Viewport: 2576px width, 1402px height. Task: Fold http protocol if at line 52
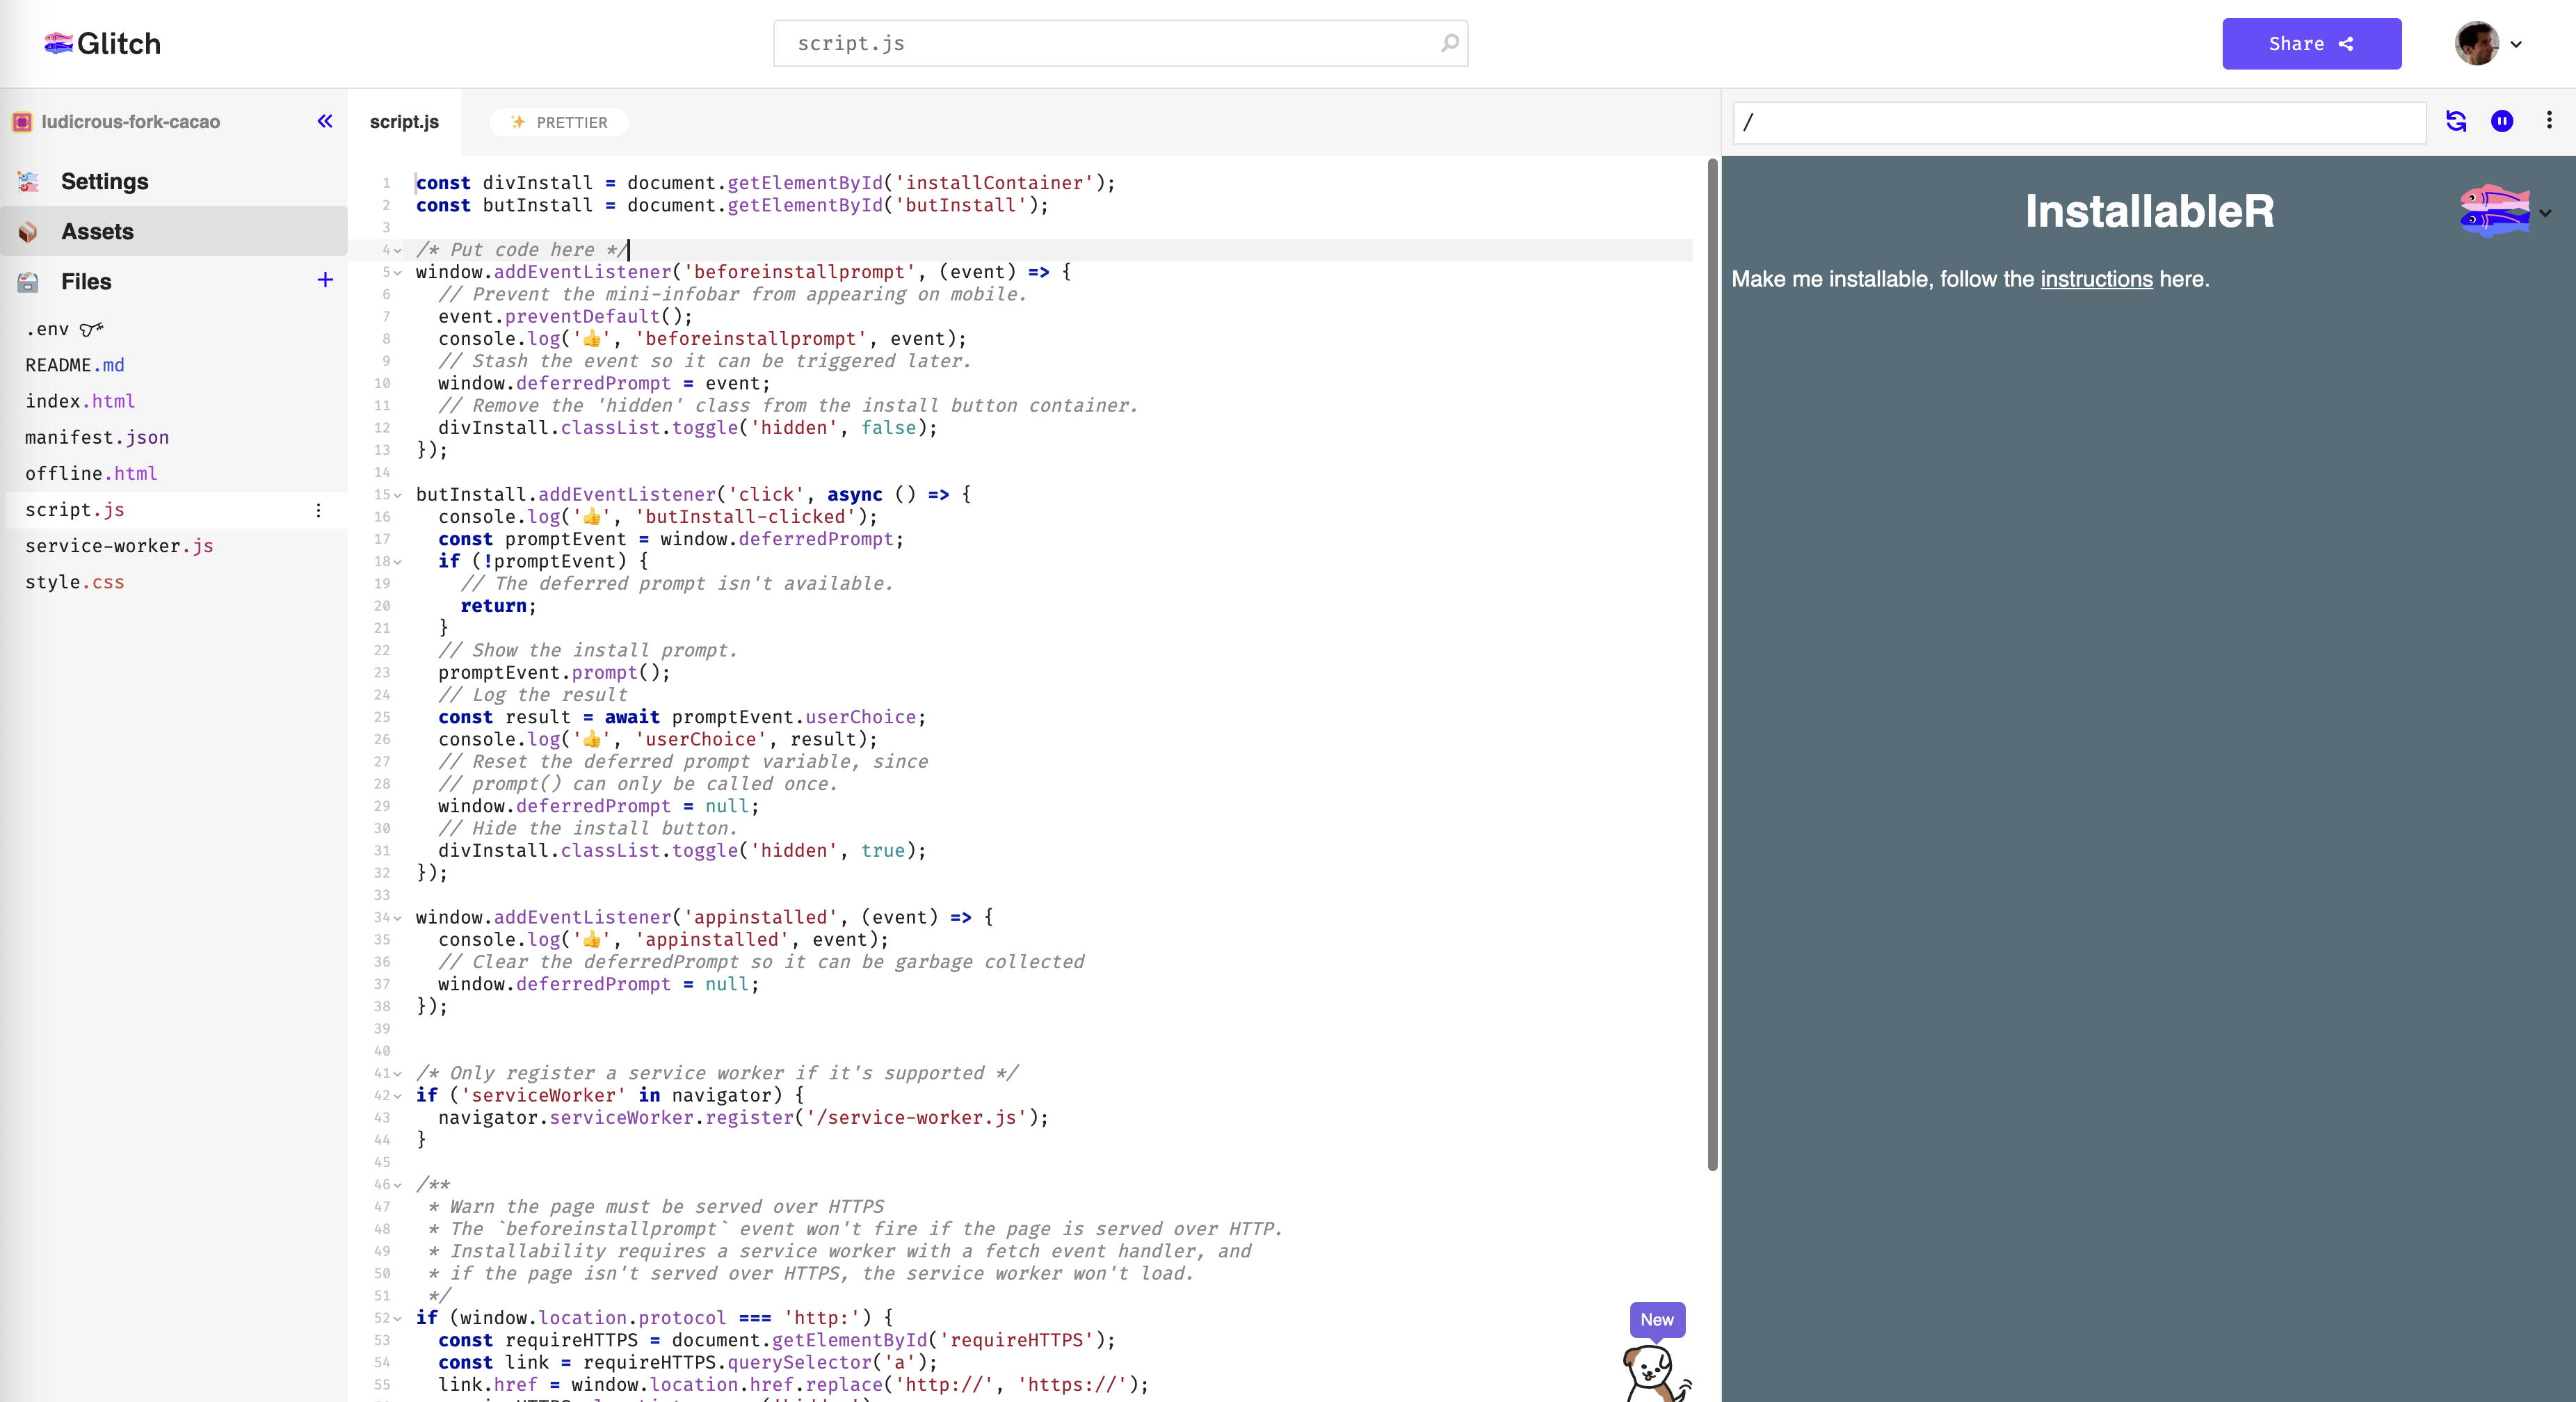click(x=398, y=1319)
